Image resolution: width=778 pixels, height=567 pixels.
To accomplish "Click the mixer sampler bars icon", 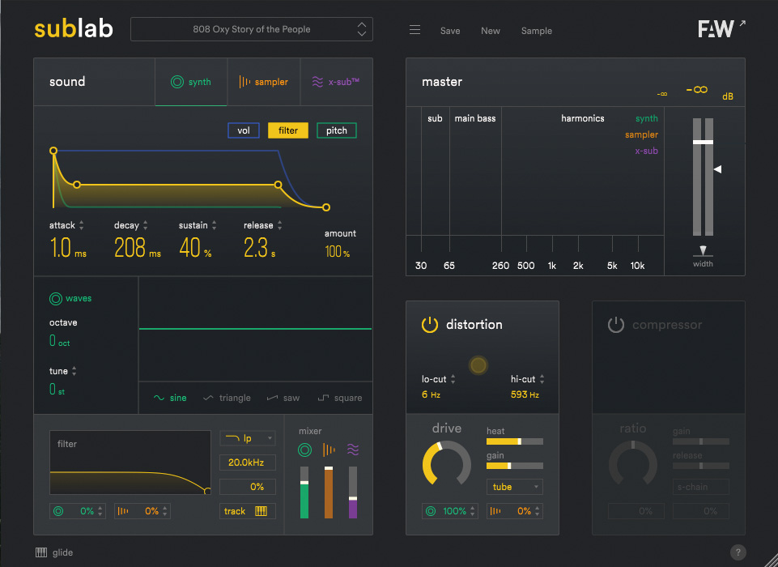I will click(329, 450).
